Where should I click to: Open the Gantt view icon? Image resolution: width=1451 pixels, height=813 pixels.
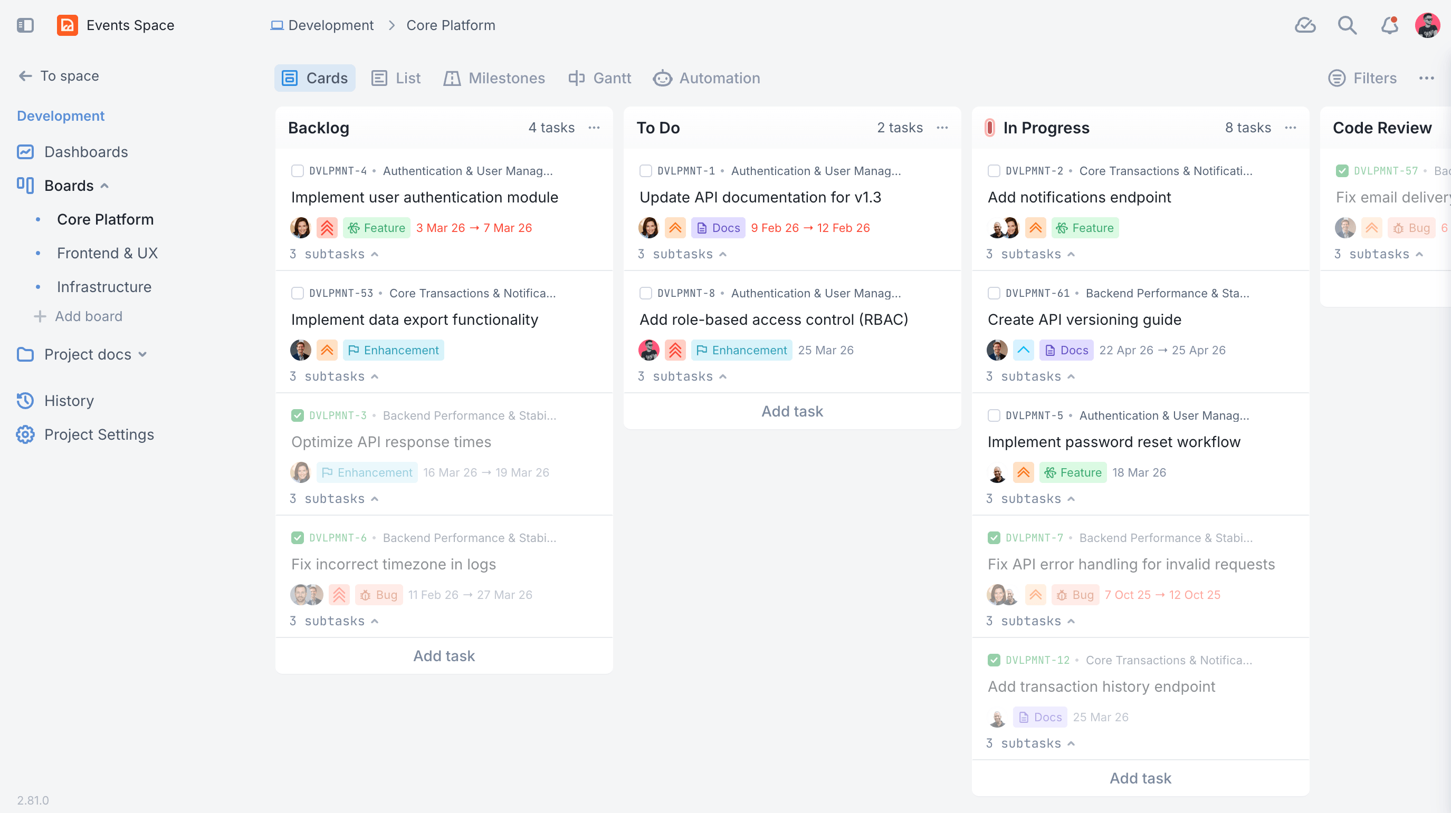(x=599, y=78)
